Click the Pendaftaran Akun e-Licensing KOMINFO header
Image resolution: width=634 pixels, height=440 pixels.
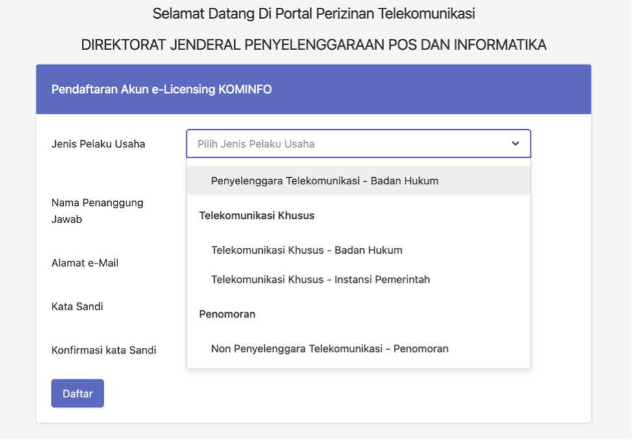162,90
